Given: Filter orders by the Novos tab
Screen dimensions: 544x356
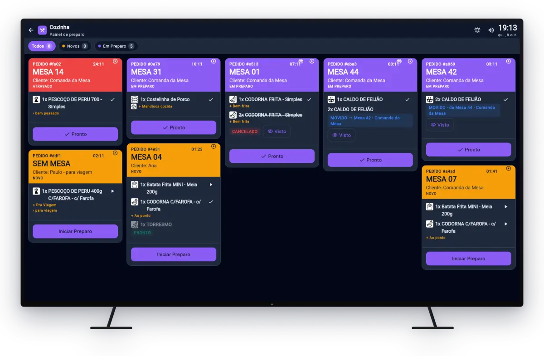Looking at the screenshot, I should click(75, 46).
